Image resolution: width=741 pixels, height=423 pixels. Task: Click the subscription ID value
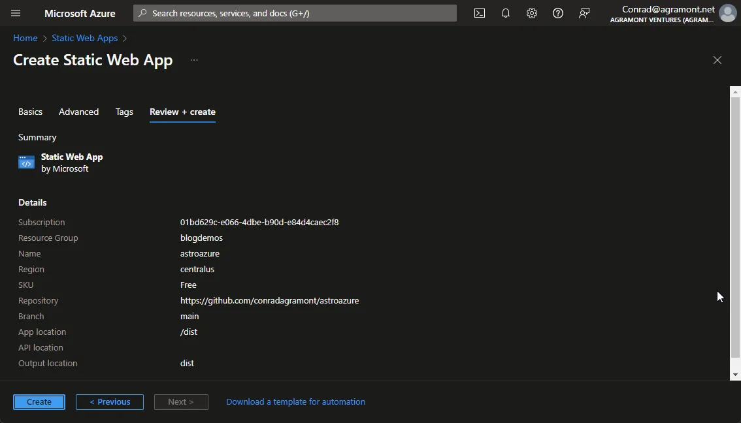[x=259, y=223]
